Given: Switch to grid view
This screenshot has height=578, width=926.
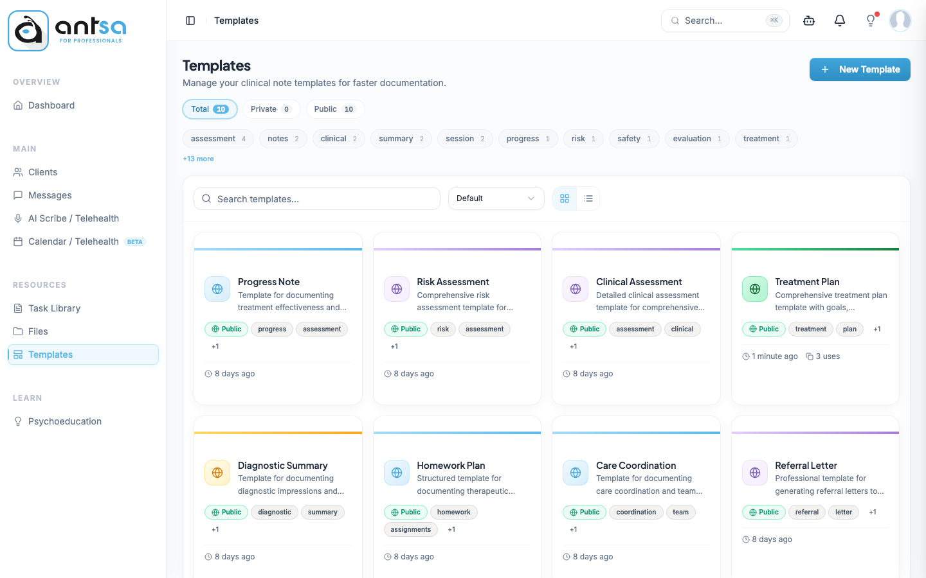Looking at the screenshot, I should (565, 198).
